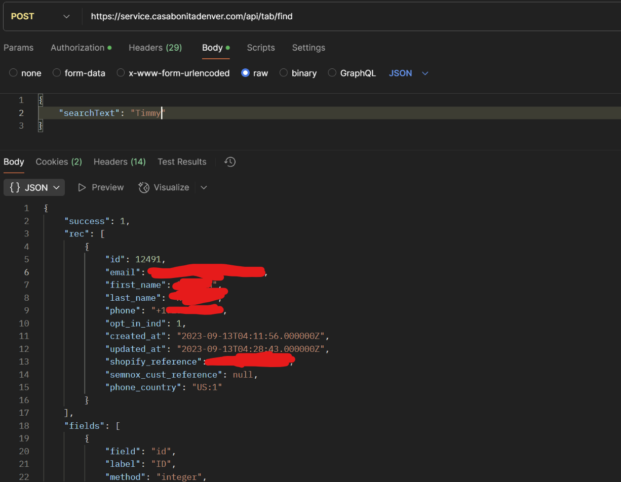
Task: Click the phone_country "US:1" value
Action: click(x=207, y=387)
